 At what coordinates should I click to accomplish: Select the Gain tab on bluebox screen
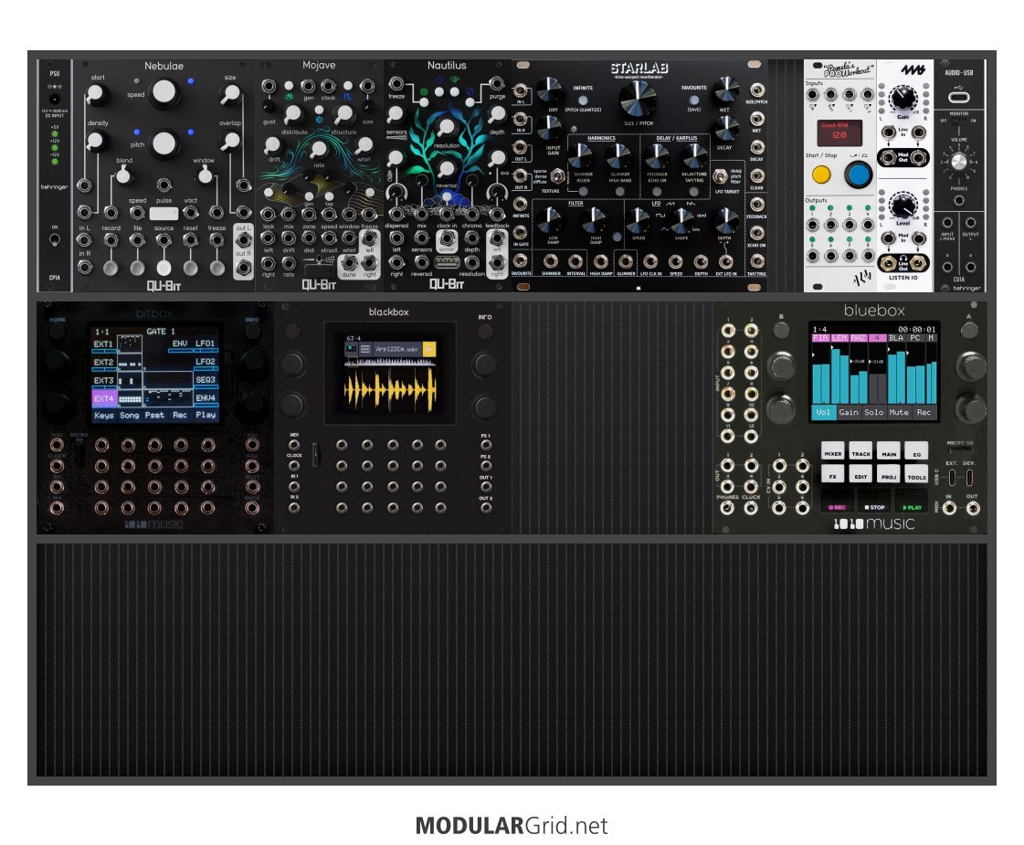[x=849, y=412]
